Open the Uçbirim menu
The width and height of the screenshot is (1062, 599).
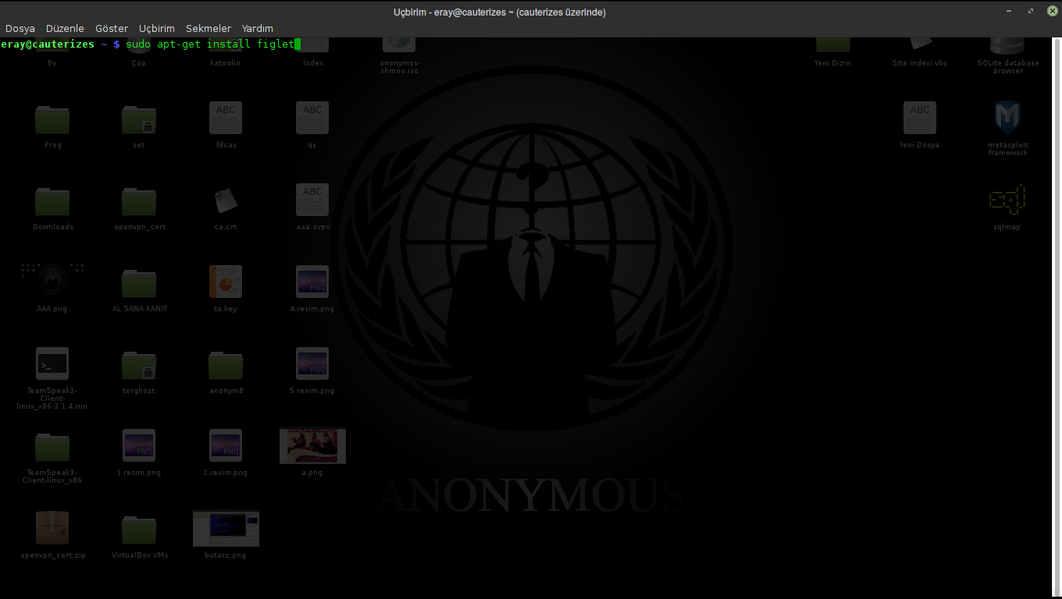[157, 29]
